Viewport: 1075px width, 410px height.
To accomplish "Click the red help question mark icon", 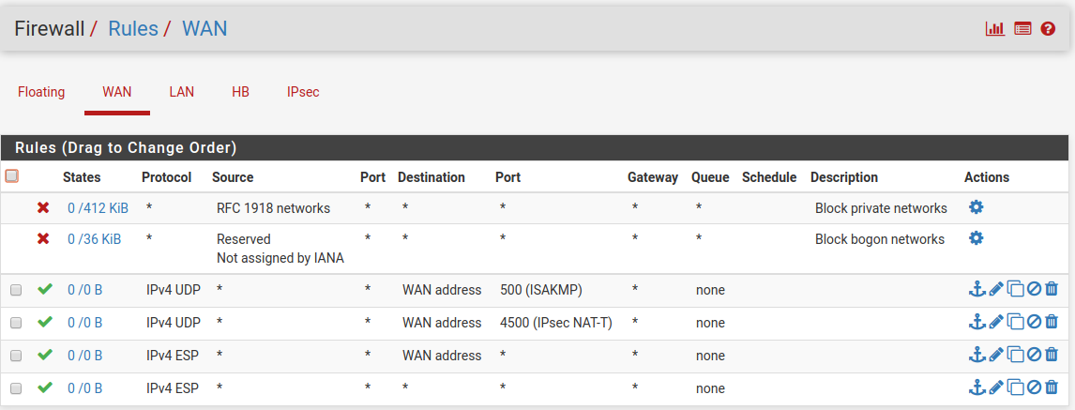I will click(1049, 29).
